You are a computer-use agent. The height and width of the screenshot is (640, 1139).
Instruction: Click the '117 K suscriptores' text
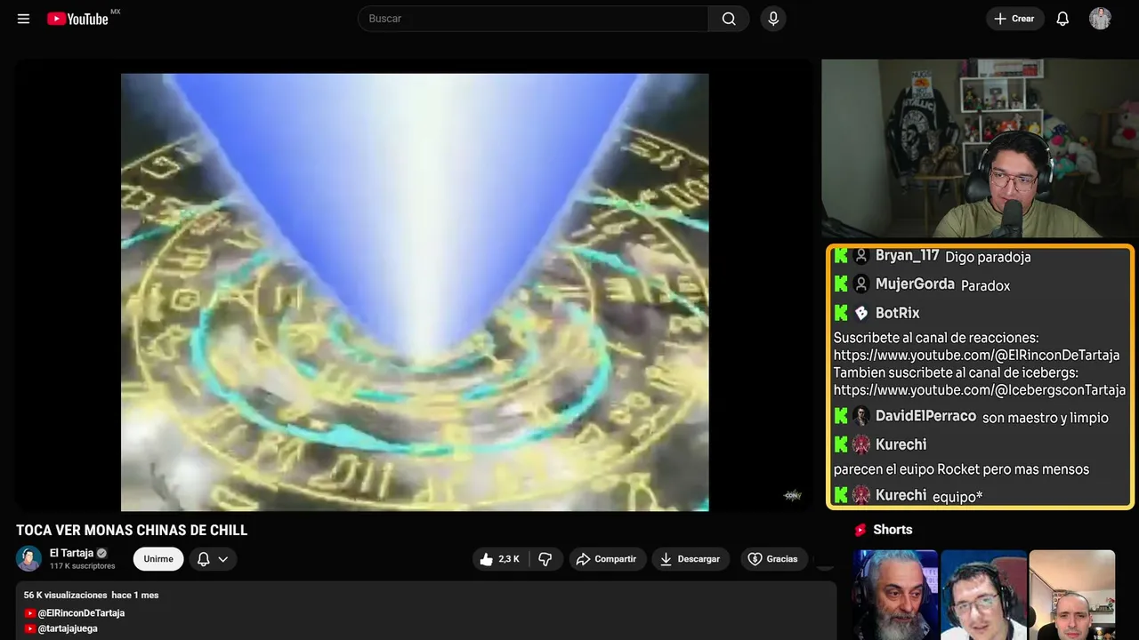coord(83,566)
